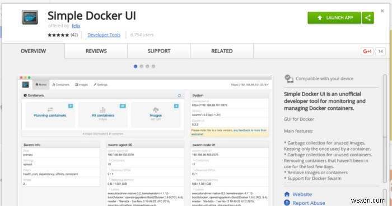Click the Compatible with your device icon
Image resolution: width=392 pixels, height=206 pixels.
tap(289, 79)
